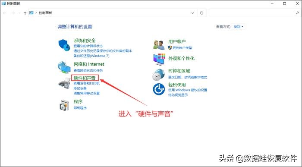Click the Appearance and Personalization monitor icon

point(159,59)
